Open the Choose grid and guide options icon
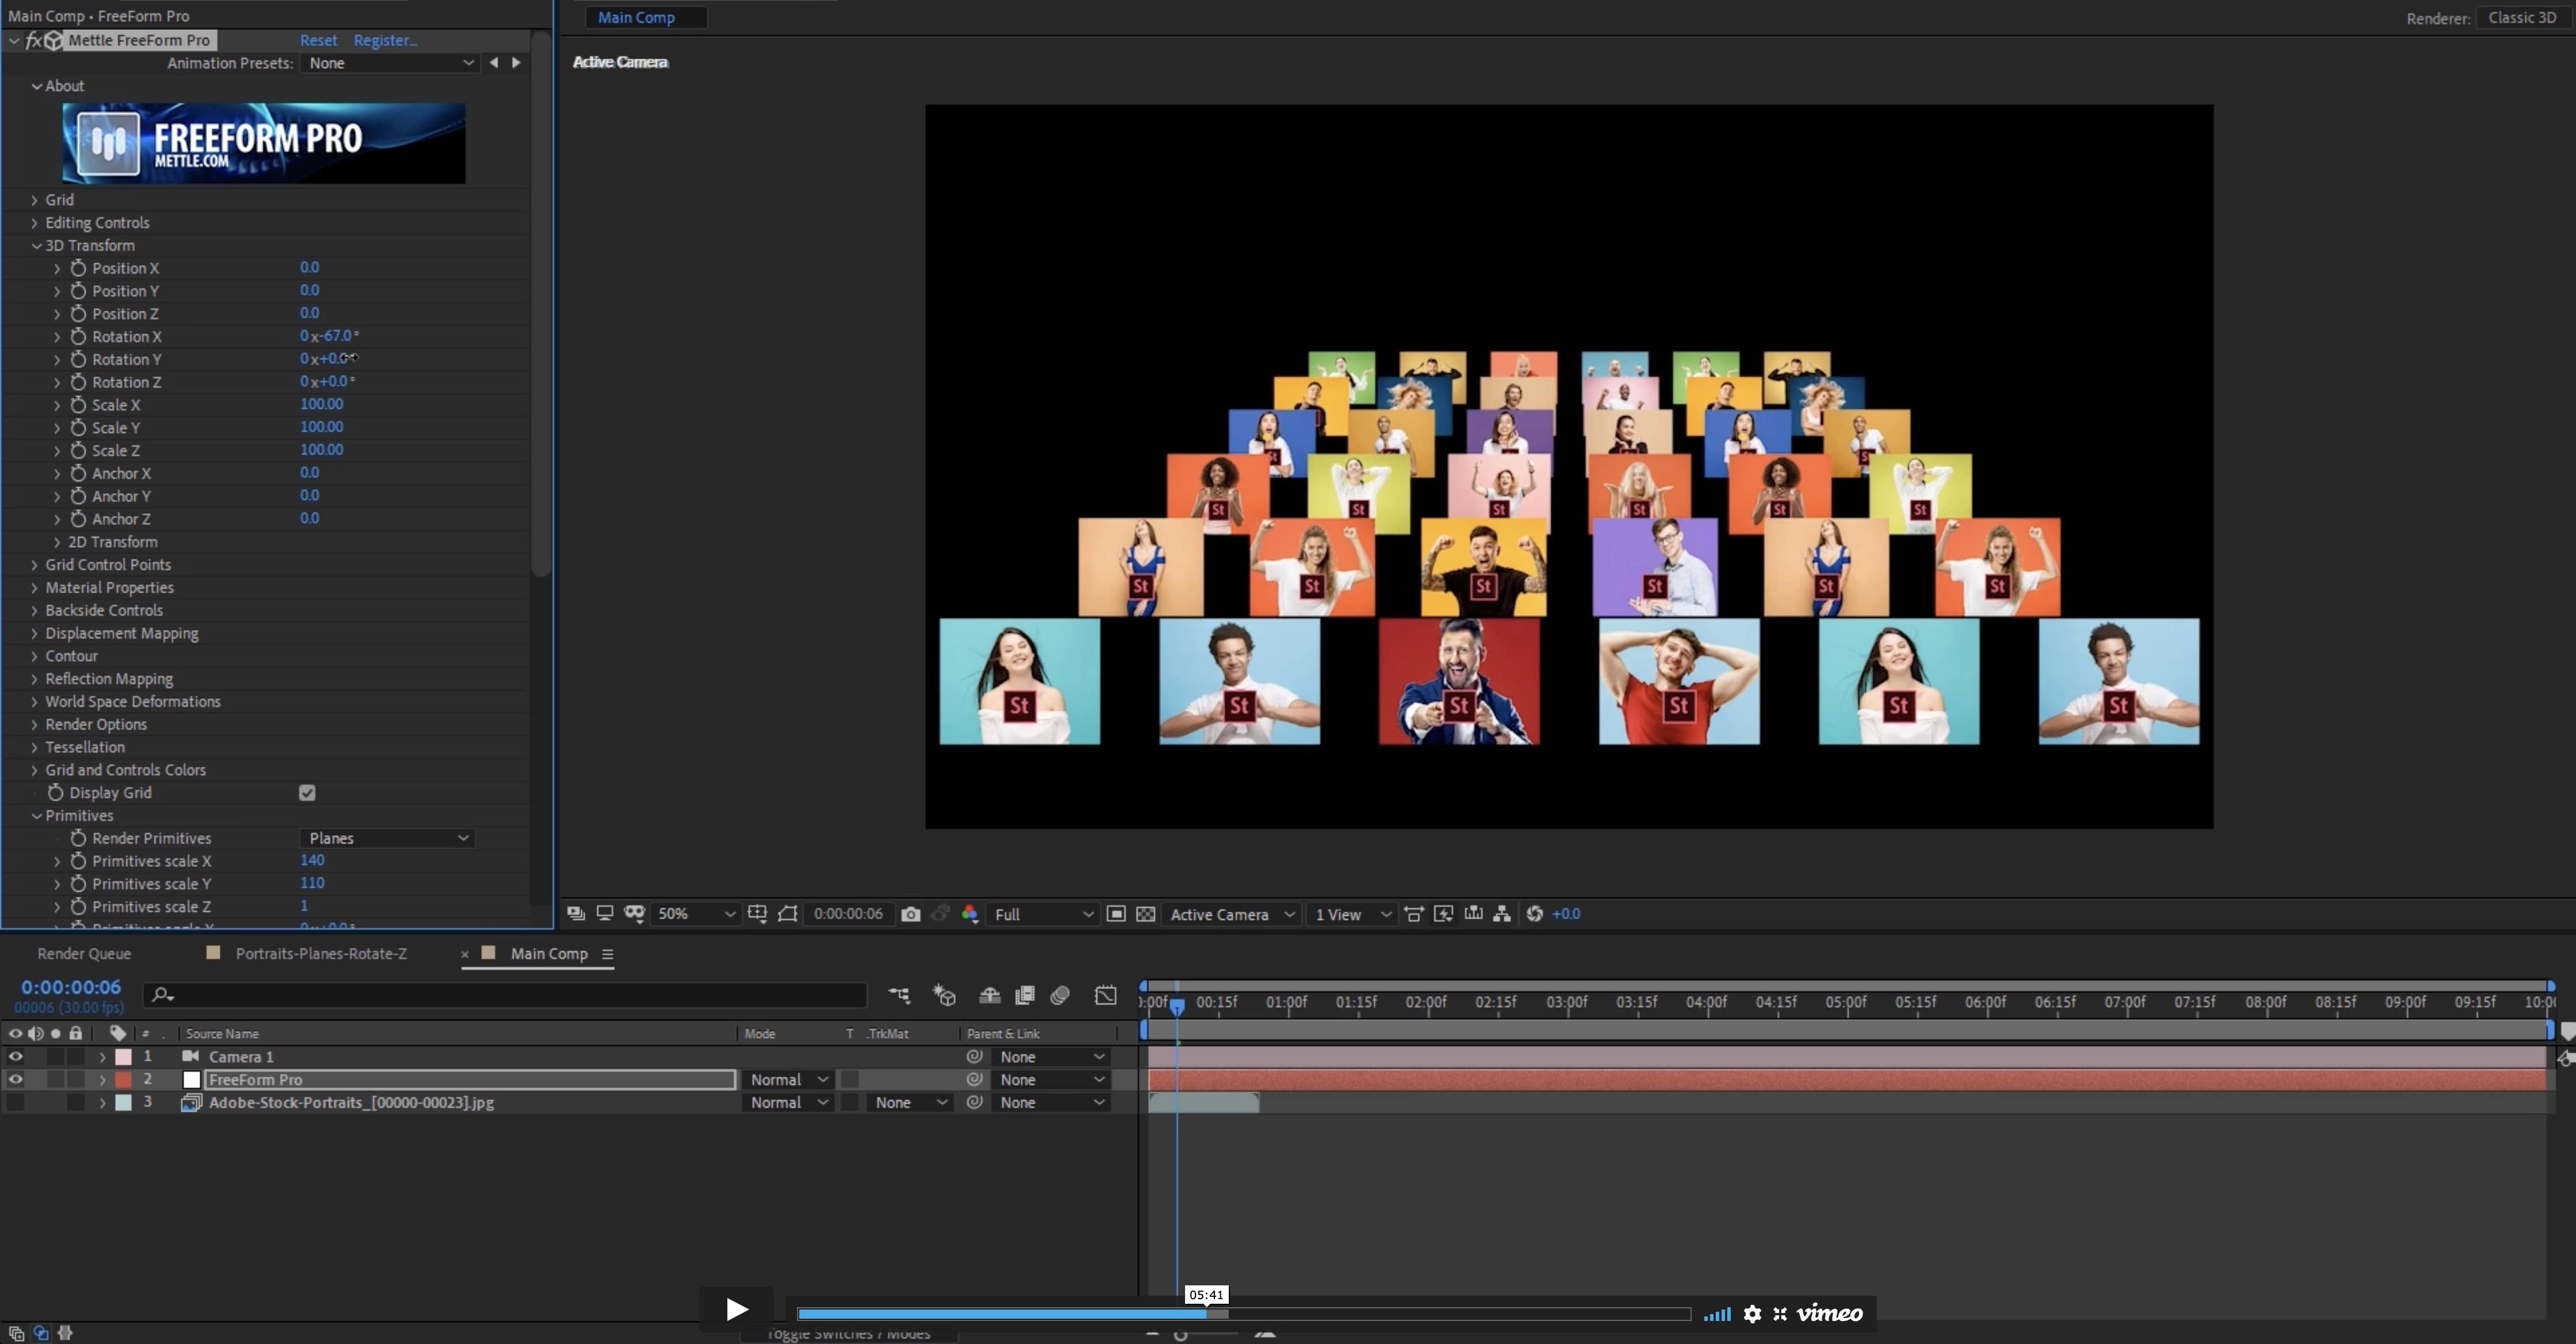The height and width of the screenshot is (1344, 2576). pos(757,914)
